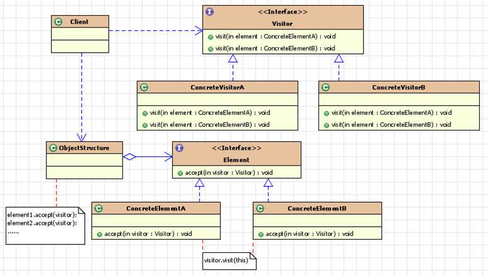Select the element1.accept(visitor) note box

click(x=45, y=225)
